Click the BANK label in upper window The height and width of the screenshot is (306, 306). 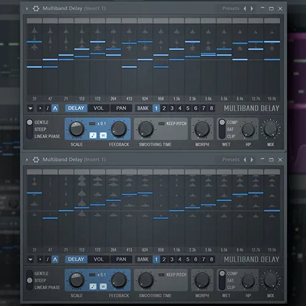143,108
